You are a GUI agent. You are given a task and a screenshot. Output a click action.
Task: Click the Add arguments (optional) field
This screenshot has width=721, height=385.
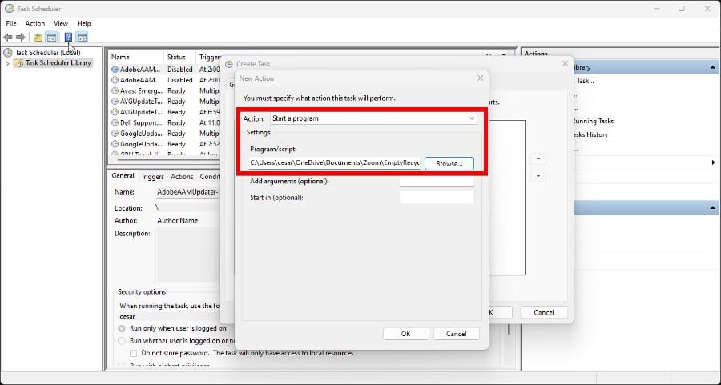pyautogui.click(x=437, y=181)
